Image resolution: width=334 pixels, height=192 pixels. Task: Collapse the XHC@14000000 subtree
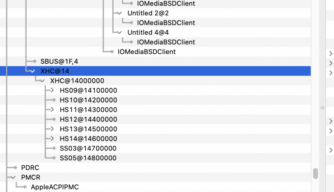(x=42, y=81)
